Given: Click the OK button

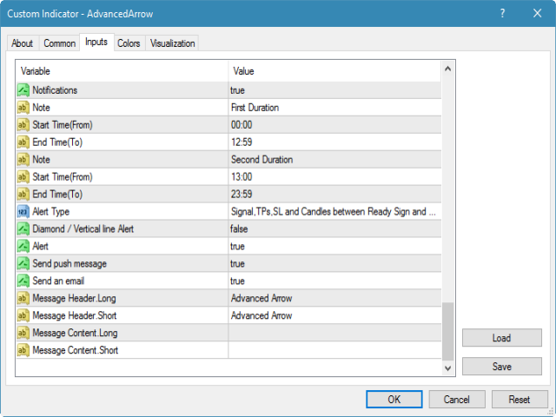Looking at the screenshot, I should point(394,399).
